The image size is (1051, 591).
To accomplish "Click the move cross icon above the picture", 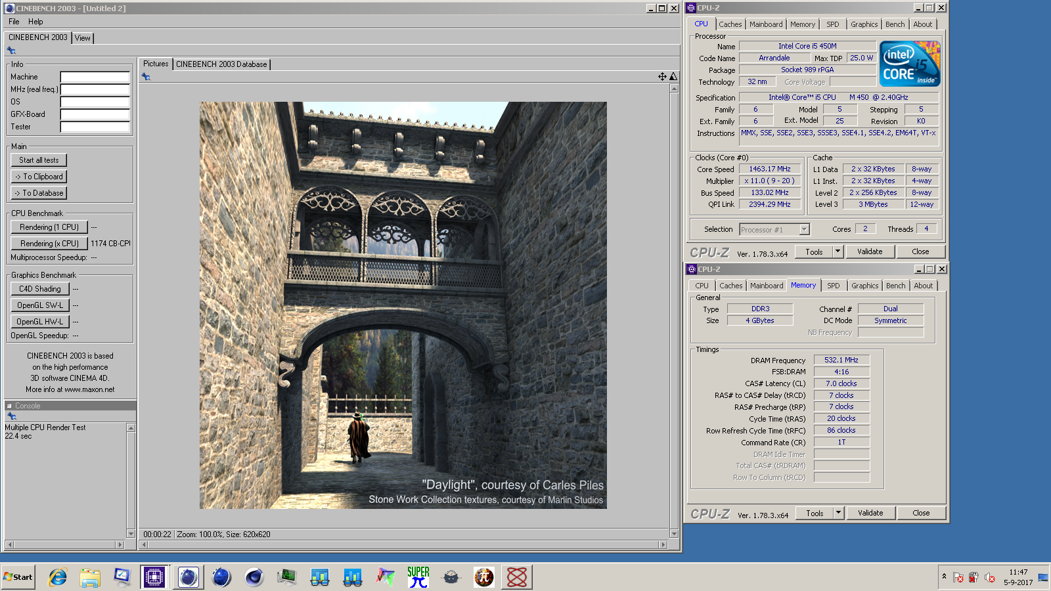I will 662,77.
